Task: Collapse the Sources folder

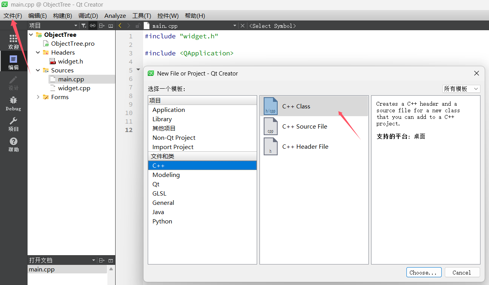Action: (x=38, y=70)
